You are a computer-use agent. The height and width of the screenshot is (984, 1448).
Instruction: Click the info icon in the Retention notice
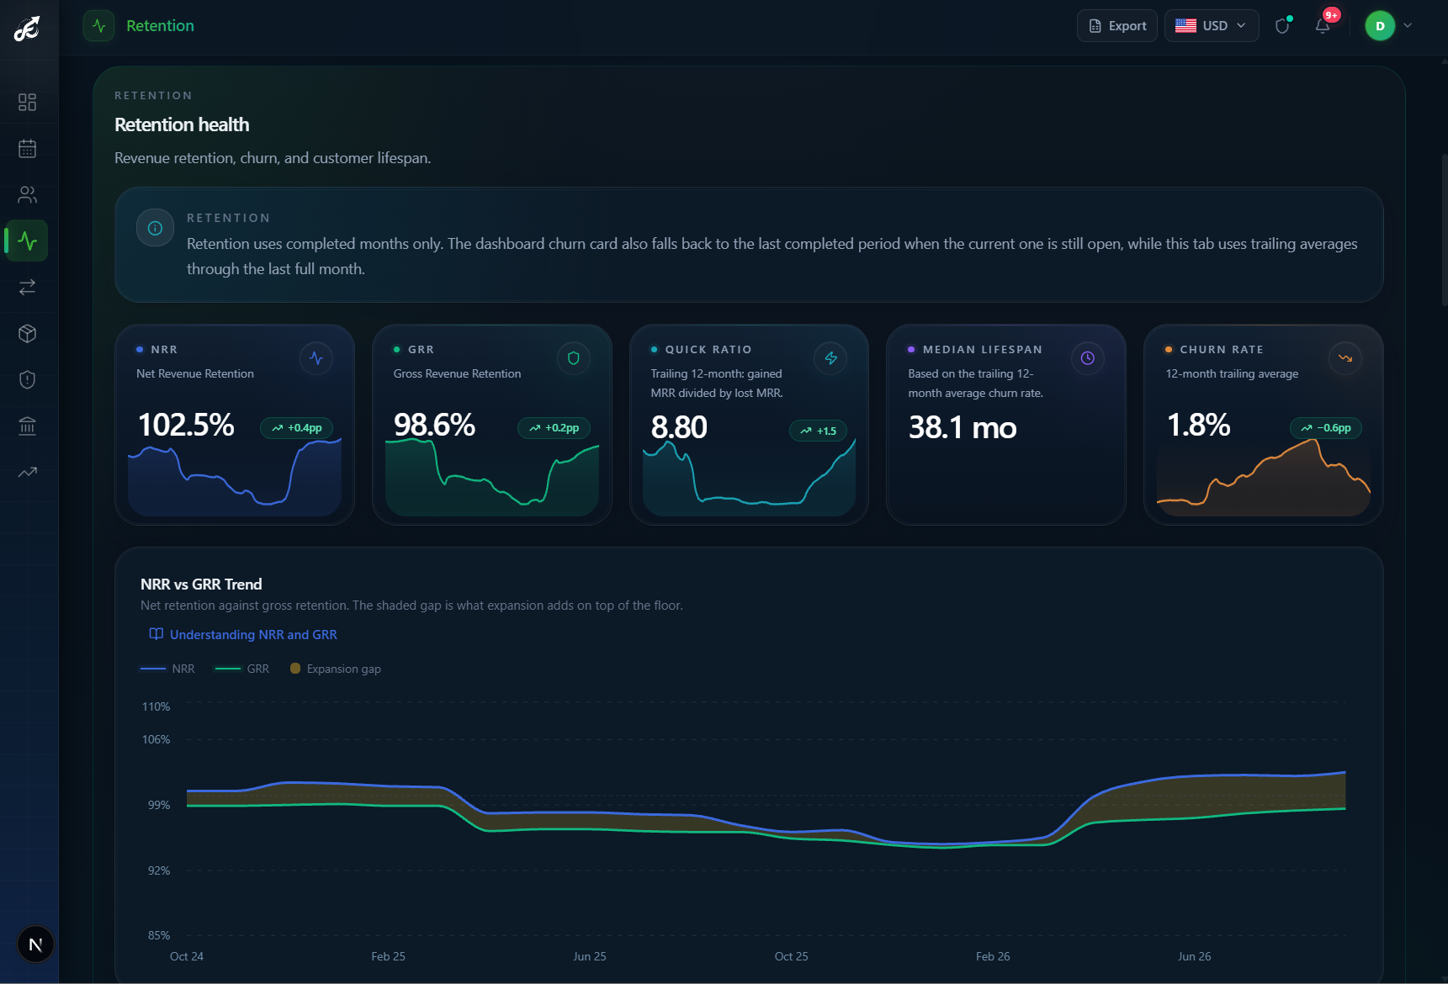[x=155, y=228]
